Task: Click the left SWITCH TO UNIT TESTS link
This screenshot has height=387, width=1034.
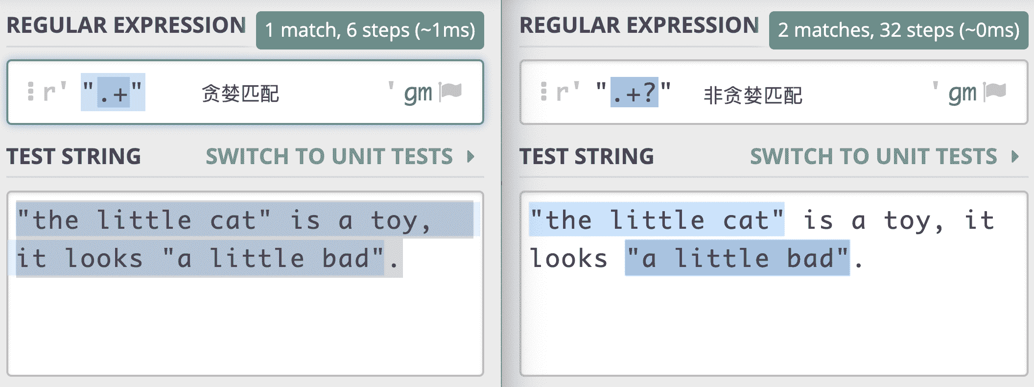Action: (329, 157)
